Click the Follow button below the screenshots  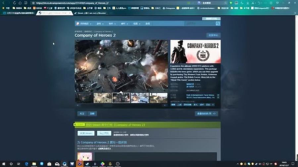tap(81, 114)
